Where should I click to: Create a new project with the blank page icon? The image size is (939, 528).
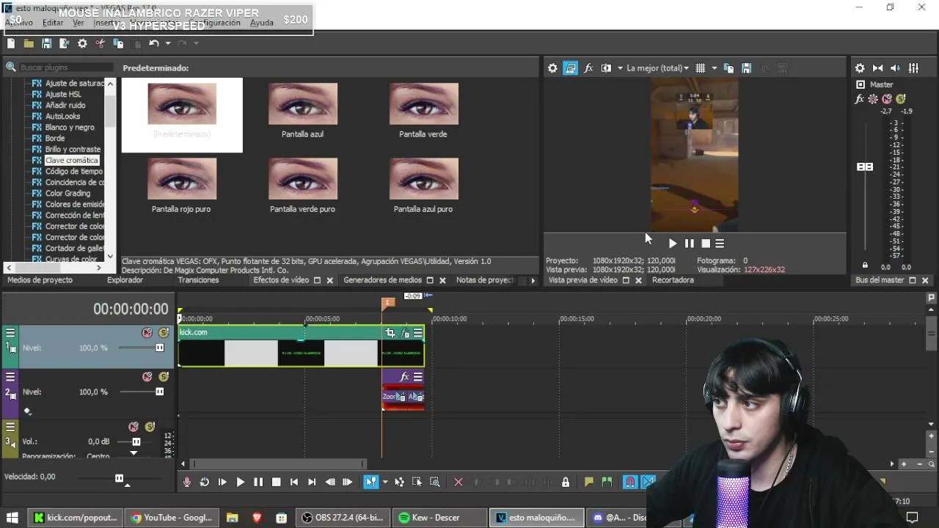pyautogui.click(x=11, y=44)
